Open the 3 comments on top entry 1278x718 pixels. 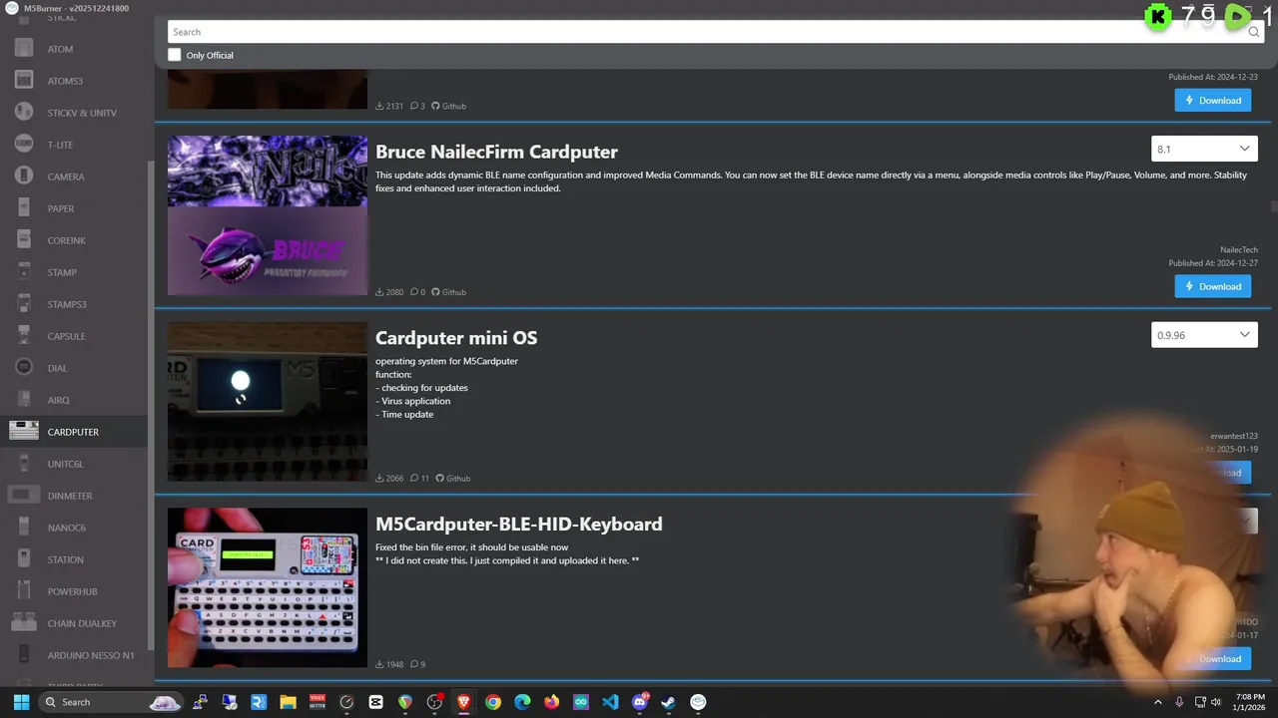[417, 106]
